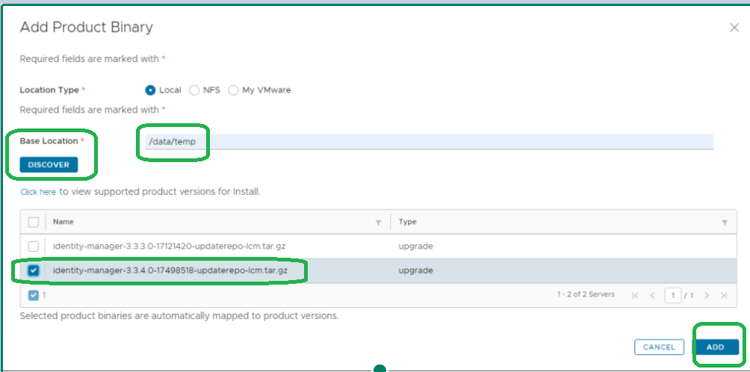Jump to last page of results
The image size is (750, 372).
coord(723,296)
